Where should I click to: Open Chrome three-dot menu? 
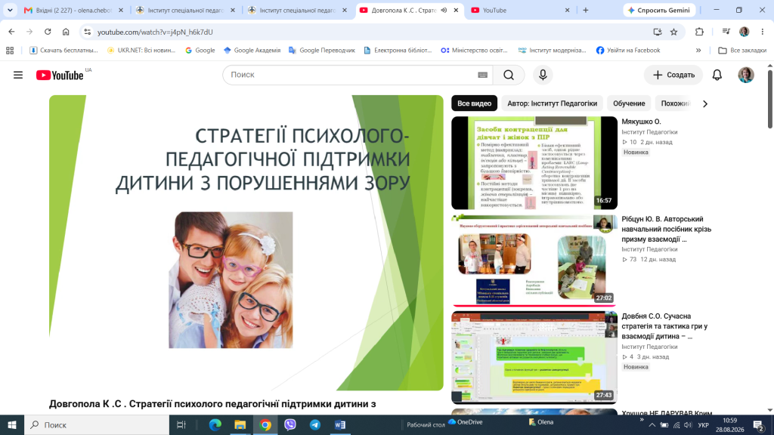762,32
